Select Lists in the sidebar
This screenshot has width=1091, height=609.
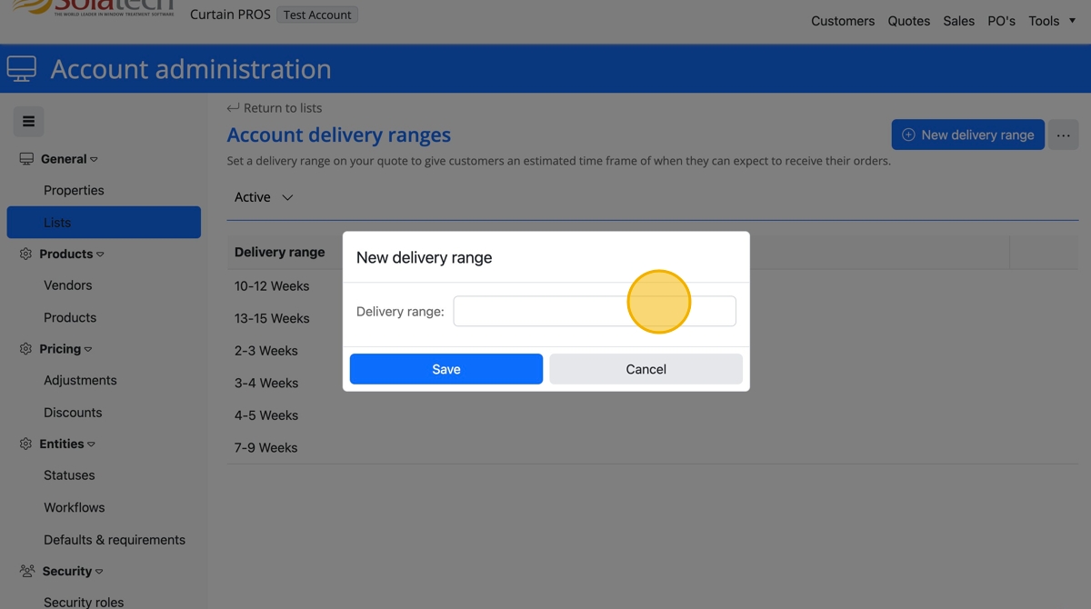[104, 223]
